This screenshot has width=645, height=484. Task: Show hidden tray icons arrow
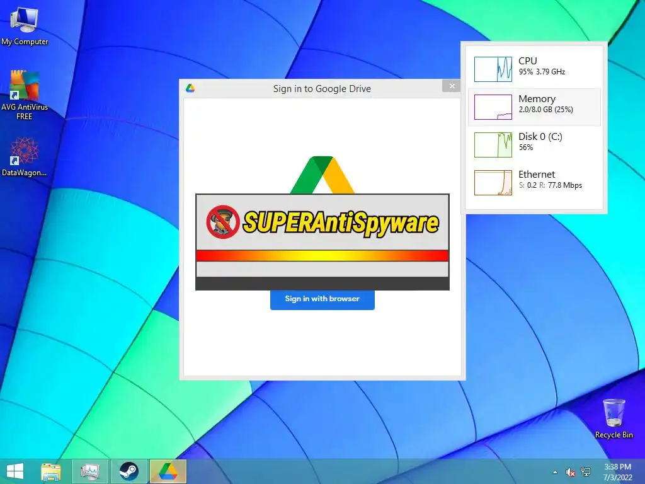[556, 472]
